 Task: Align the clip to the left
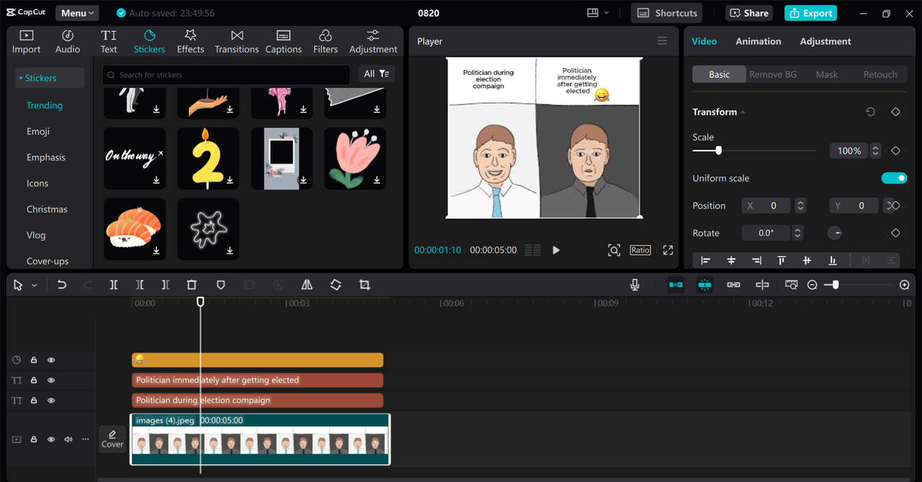705,260
